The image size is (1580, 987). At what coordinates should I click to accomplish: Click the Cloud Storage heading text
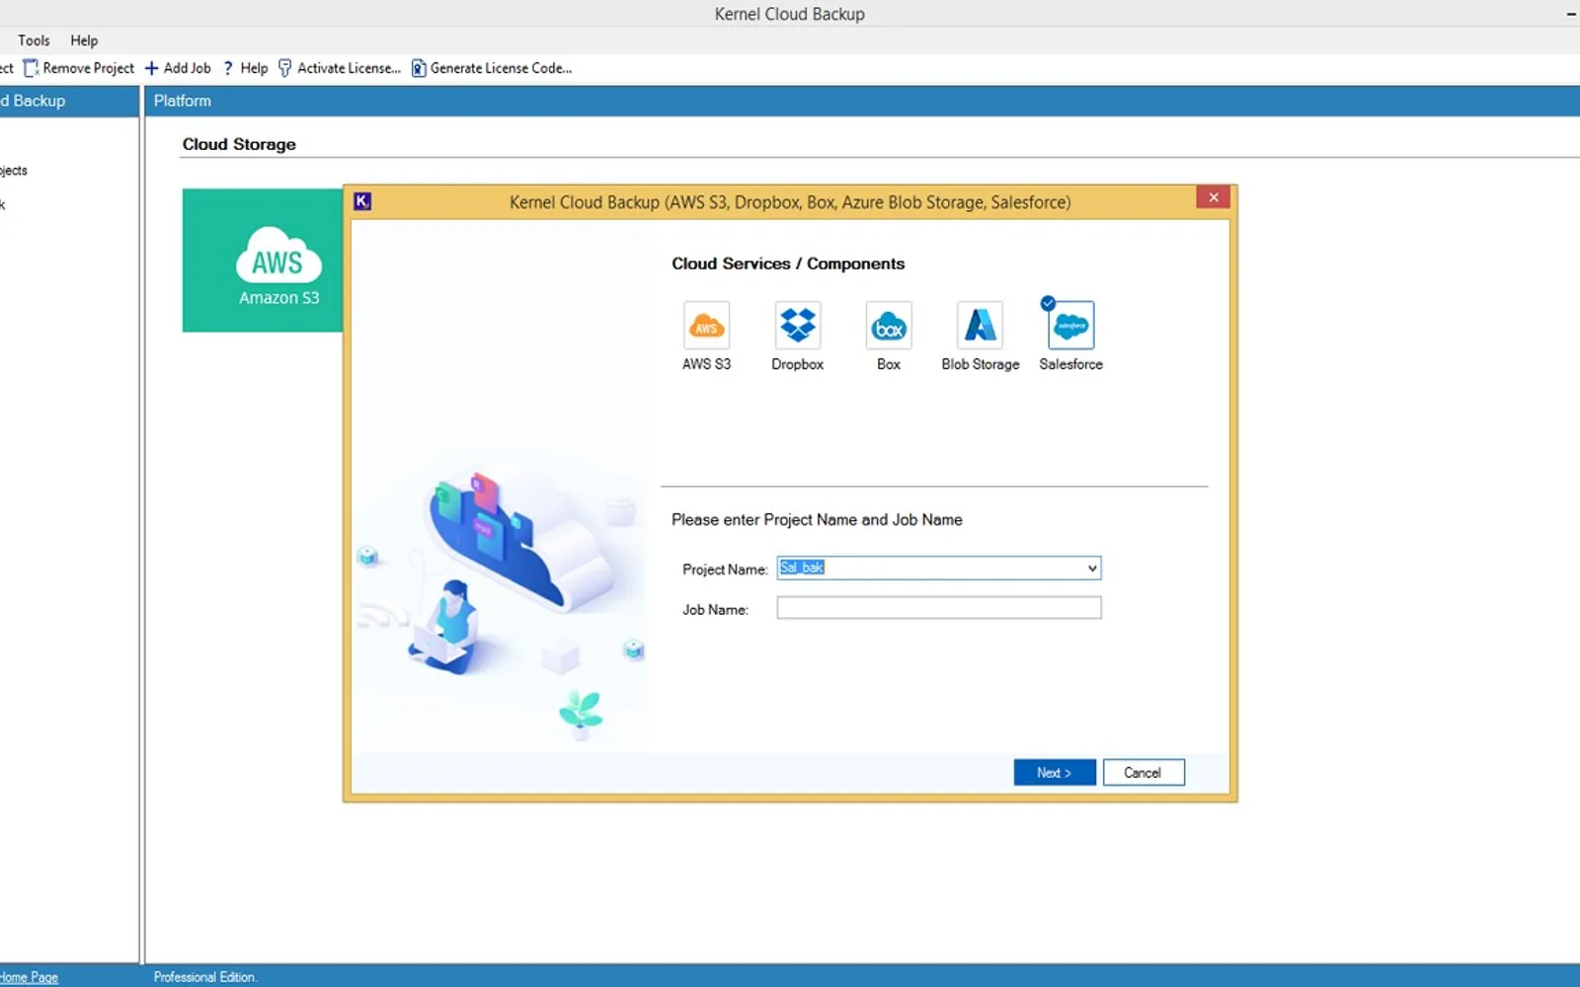pos(239,144)
